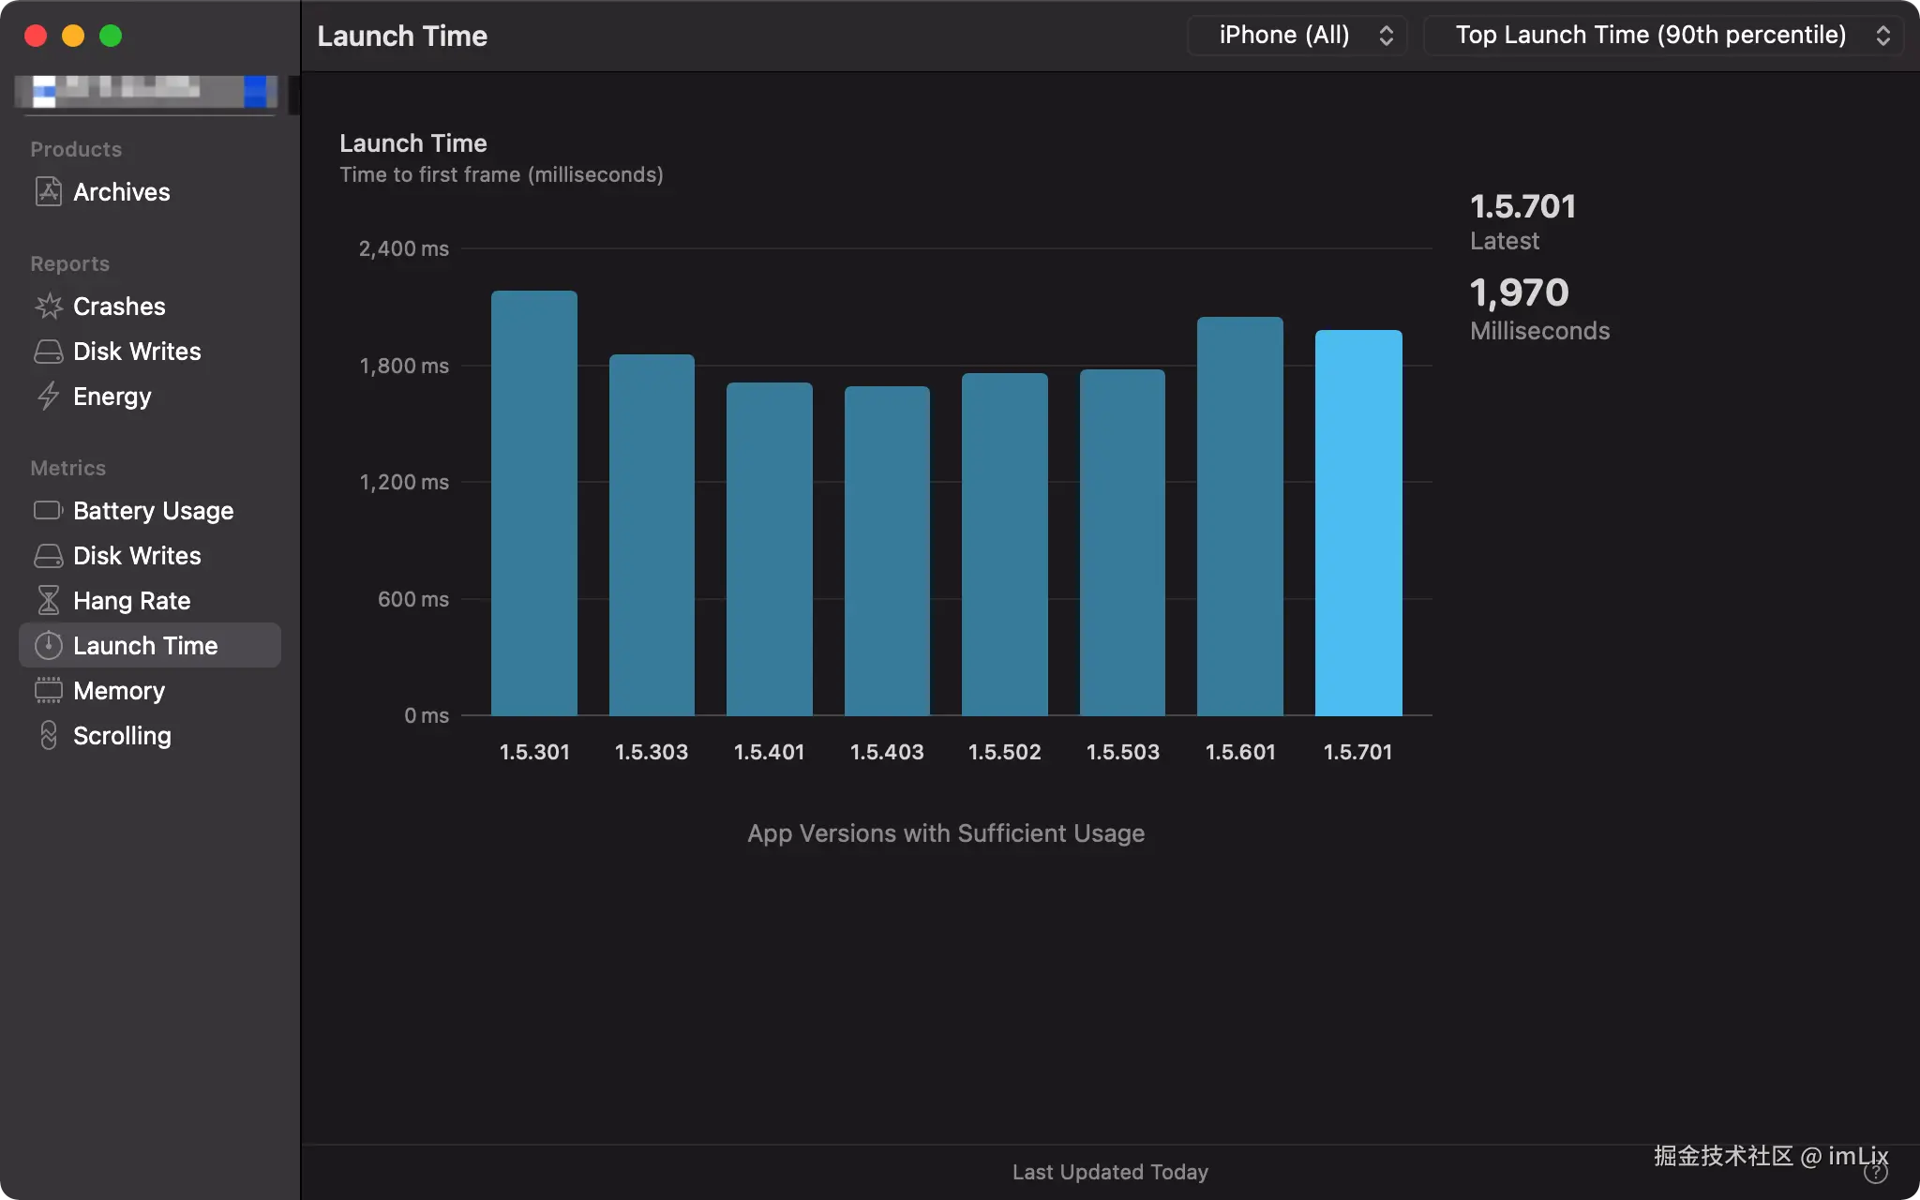The width and height of the screenshot is (1920, 1200).
Task: Click the help question mark button
Action: (1875, 1173)
